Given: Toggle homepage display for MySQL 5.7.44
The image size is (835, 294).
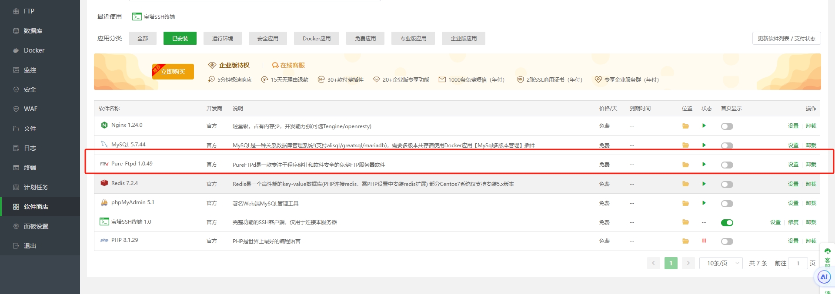Looking at the screenshot, I should pyautogui.click(x=727, y=145).
